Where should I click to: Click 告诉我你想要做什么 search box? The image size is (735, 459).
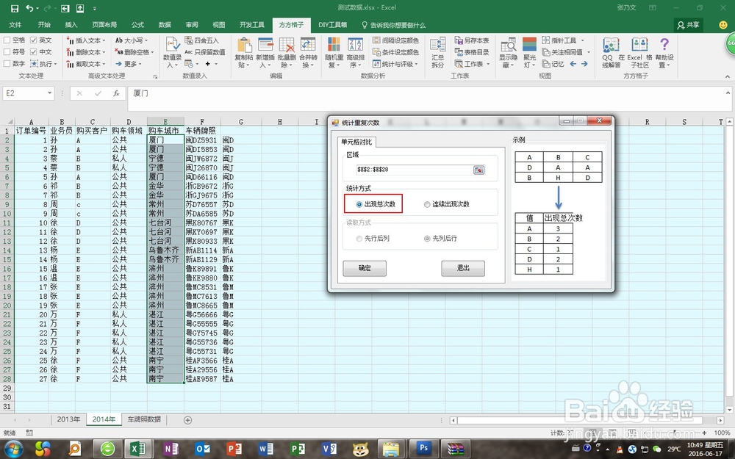393,25
